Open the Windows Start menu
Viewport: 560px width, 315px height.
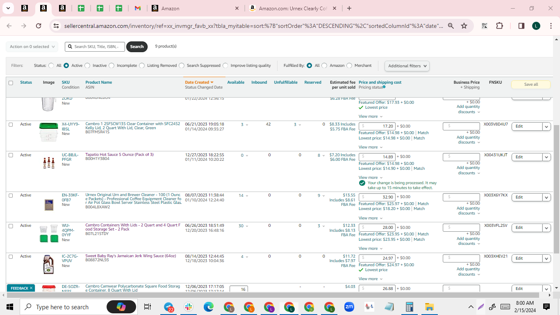tap(10, 307)
